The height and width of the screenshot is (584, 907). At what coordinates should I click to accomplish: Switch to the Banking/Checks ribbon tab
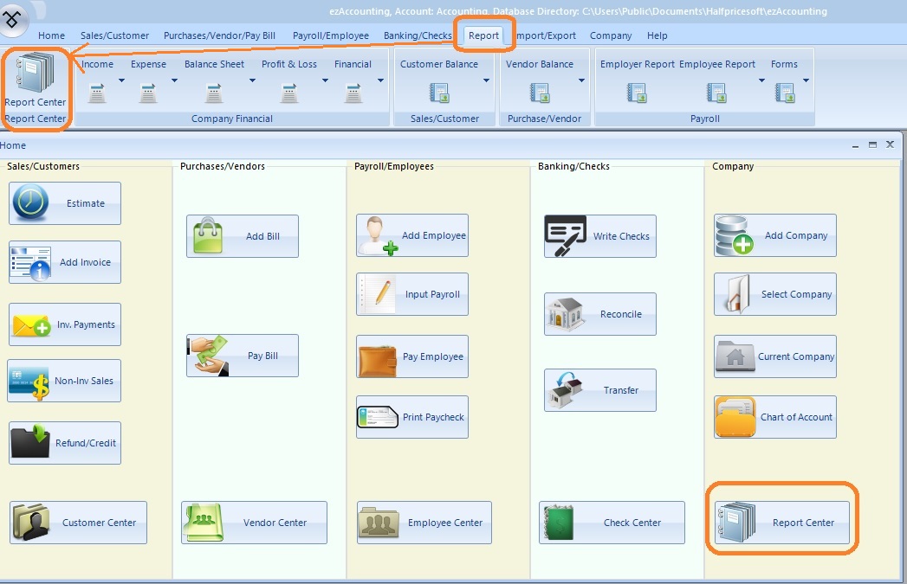click(x=418, y=35)
